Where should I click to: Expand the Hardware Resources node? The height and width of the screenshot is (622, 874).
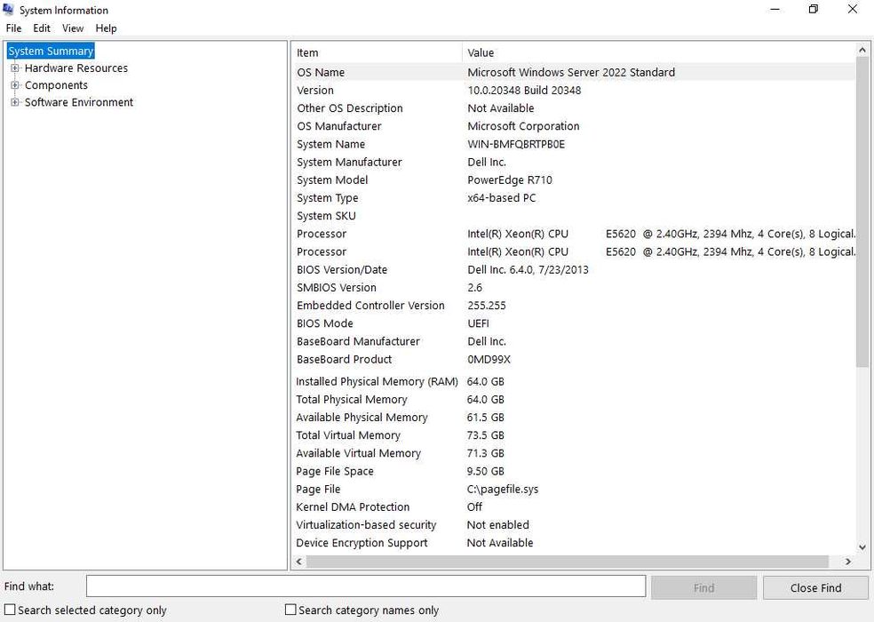14,68
